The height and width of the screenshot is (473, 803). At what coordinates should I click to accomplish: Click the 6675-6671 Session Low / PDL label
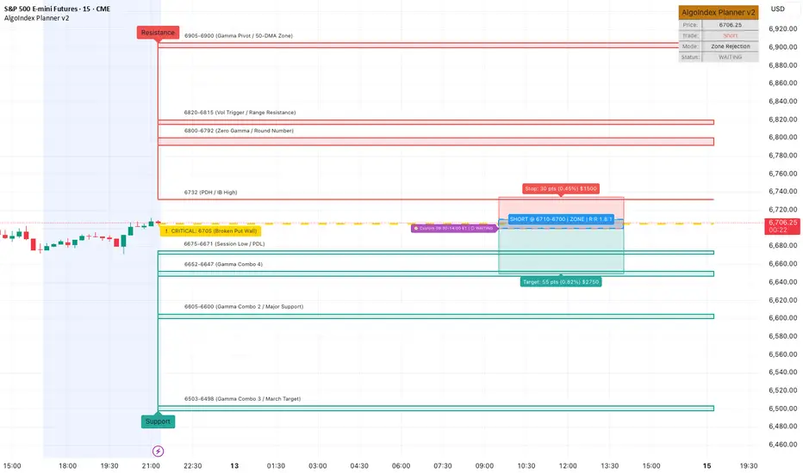point(224,244)
